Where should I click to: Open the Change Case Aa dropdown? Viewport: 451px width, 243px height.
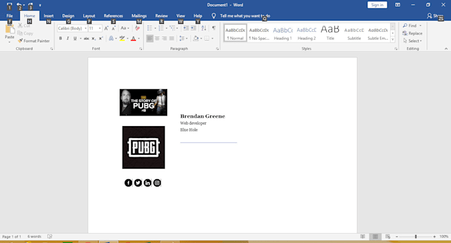click(x=125, y=28)
